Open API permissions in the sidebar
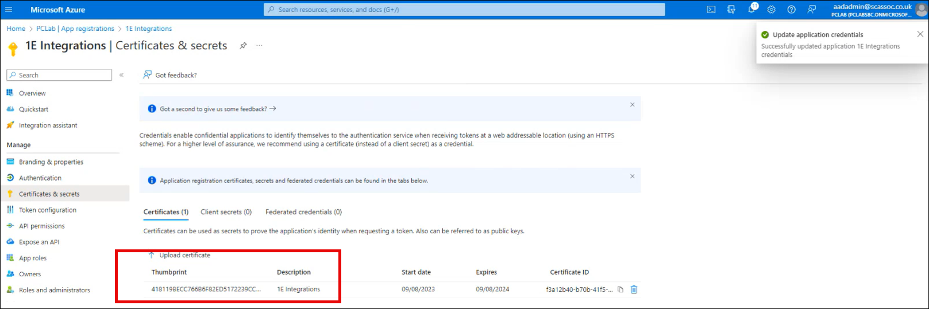Viewport: 929px width, 309px height. pyautogui.click(x=41, y=226)
